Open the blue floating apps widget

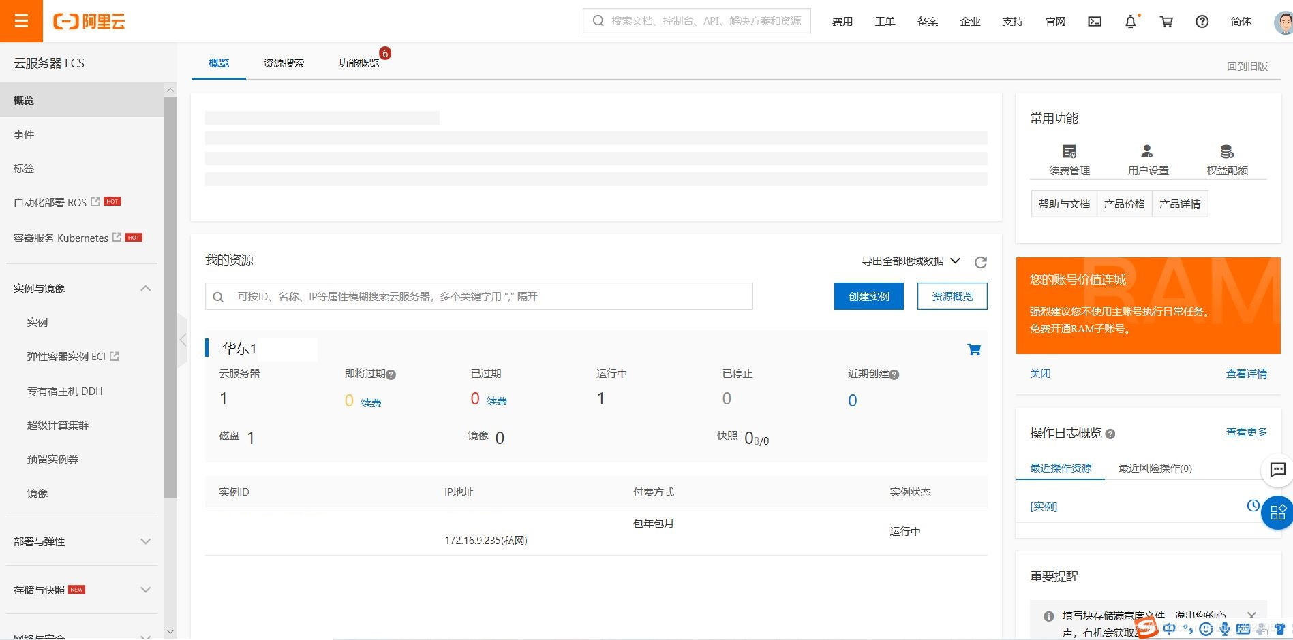(x=1277, y=513)
